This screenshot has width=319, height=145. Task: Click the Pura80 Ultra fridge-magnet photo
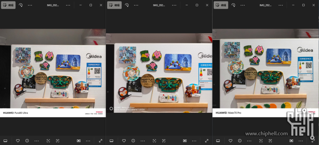(x=53, y=73)
